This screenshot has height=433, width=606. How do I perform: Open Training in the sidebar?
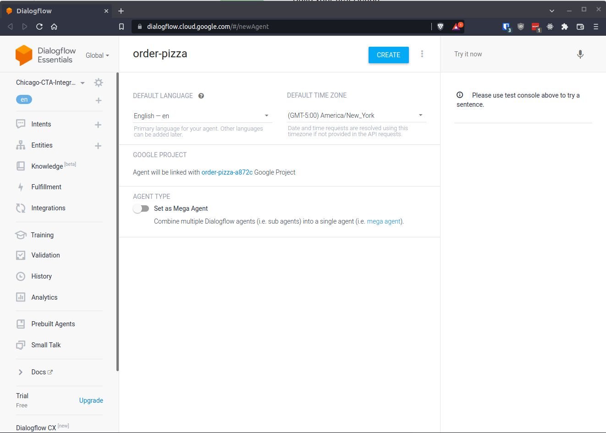tap(42, 235)
